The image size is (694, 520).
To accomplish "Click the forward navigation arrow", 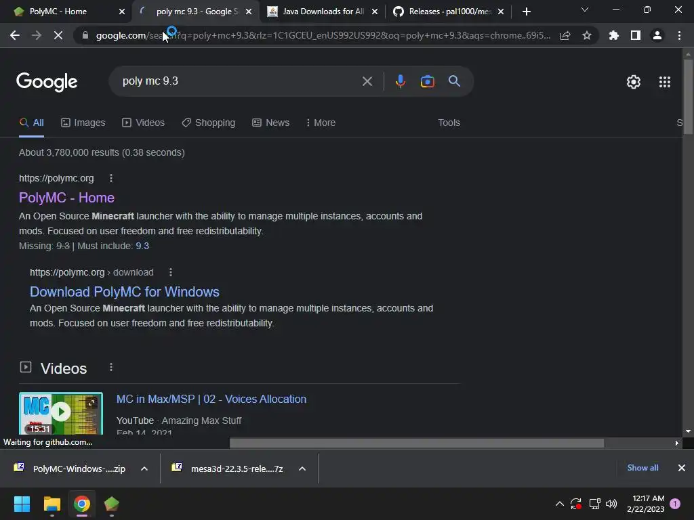I will 37,35.
